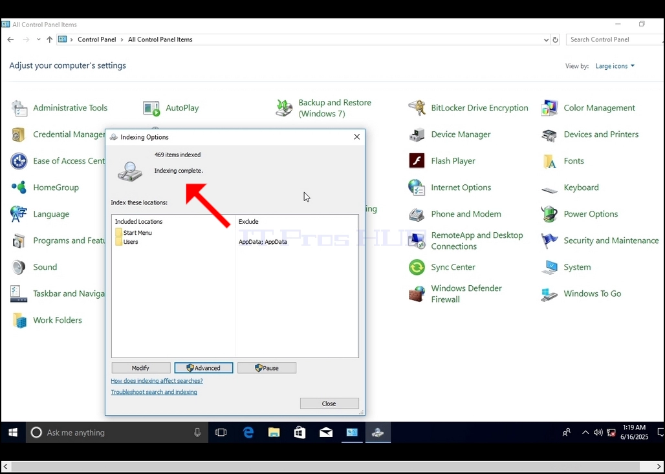This screenshot has width=665, height=474.
Task: Refresh the Control Panel view
Action: (555, 40)
